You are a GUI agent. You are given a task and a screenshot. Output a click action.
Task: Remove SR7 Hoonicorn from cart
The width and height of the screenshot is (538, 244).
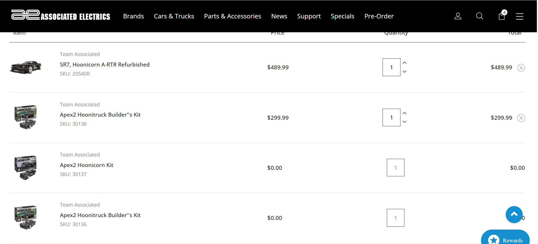pos(521,68)
